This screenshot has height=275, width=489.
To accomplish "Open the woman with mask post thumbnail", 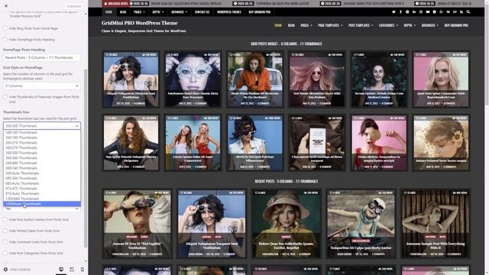I will pos(193,79).
